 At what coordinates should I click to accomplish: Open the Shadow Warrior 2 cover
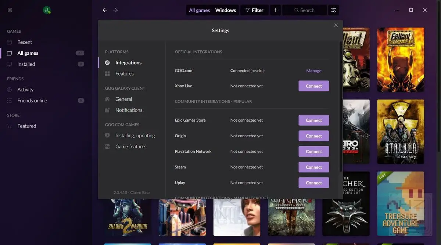[127, 217]
